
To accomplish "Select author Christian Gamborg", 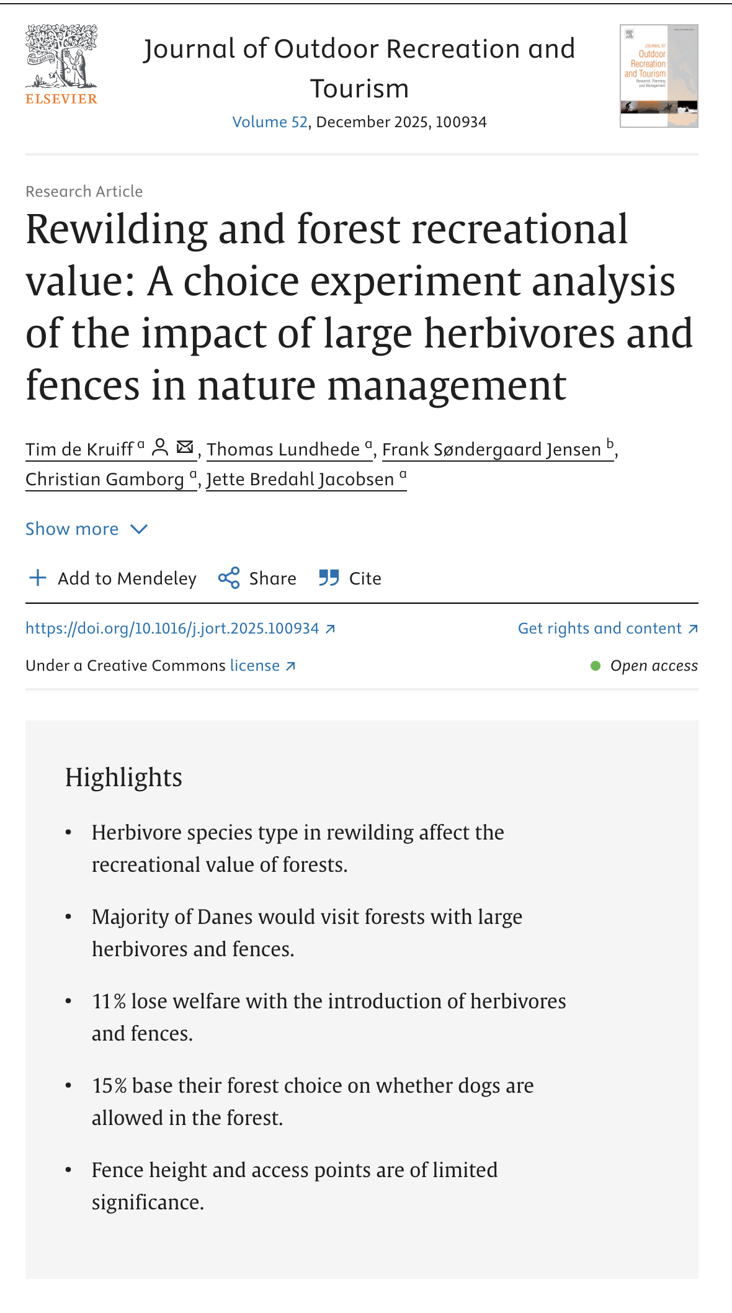I will pyautogui.click(x=110, y=479).
